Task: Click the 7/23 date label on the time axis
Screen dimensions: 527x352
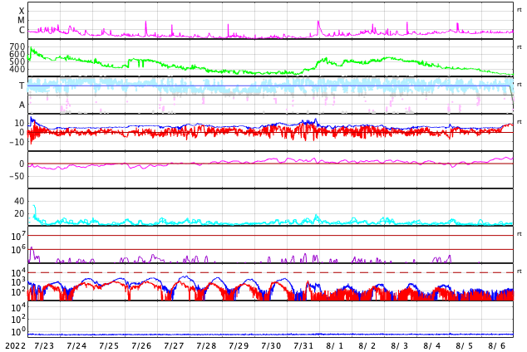Action: point(44,345)
